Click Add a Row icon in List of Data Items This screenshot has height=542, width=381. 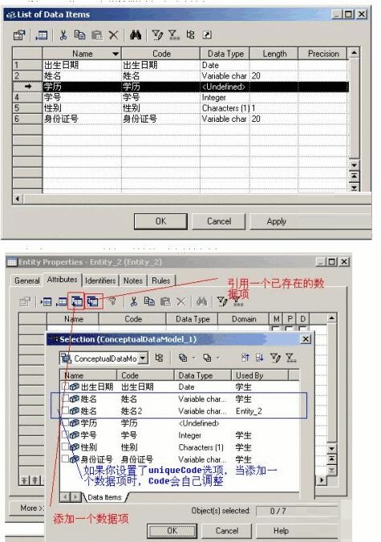click(42, 35)
